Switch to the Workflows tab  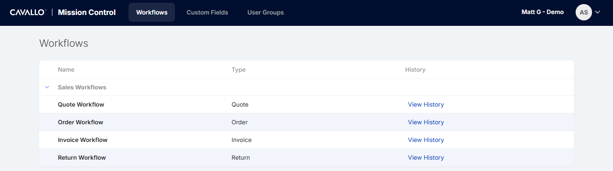(152, 12)
